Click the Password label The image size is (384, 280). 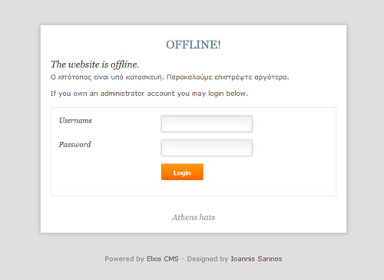[x=74, y=144]
